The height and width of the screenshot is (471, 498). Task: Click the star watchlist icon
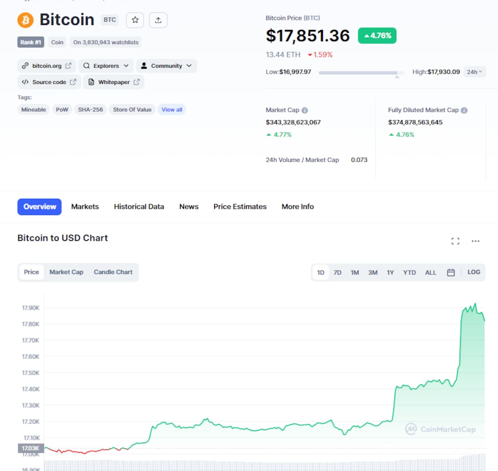(x=135, y=20)
